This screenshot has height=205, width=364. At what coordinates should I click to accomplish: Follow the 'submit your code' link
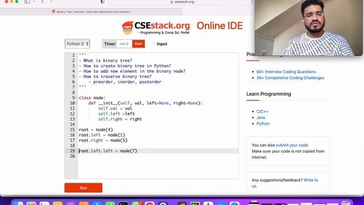tap(292, 145)
